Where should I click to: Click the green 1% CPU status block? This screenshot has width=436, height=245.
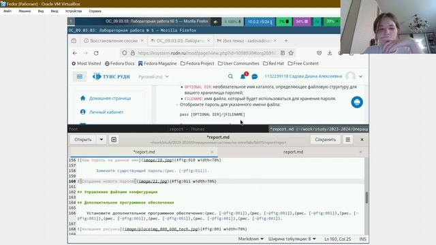pyautogui.click(x=284, y=21)
